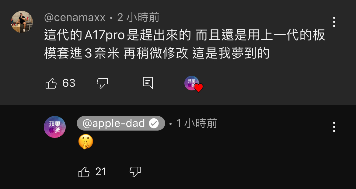Select the shushing face emoji reply
The width and height of the screenshot is (356, 189).
(x=86, y=142)
